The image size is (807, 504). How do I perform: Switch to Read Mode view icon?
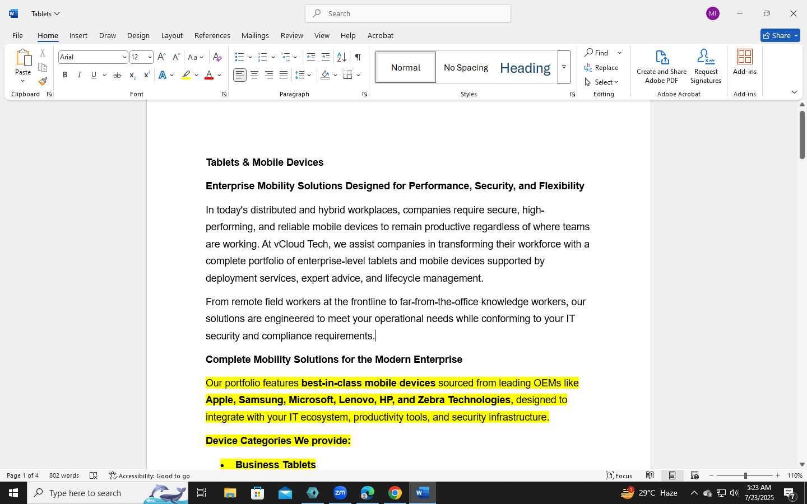coord(650,475)
